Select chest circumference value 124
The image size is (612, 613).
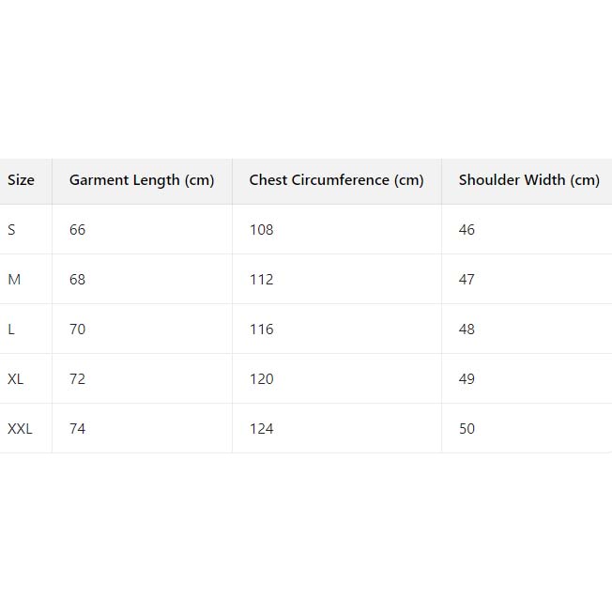tap(261, 429)
